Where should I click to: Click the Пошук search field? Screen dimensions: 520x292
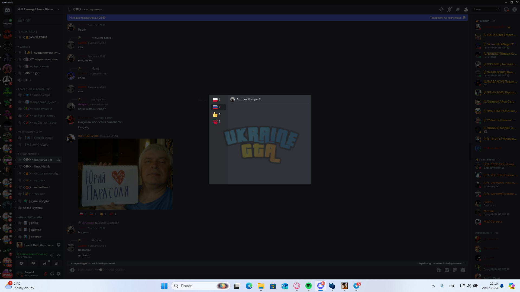click(x=486, y=9)
